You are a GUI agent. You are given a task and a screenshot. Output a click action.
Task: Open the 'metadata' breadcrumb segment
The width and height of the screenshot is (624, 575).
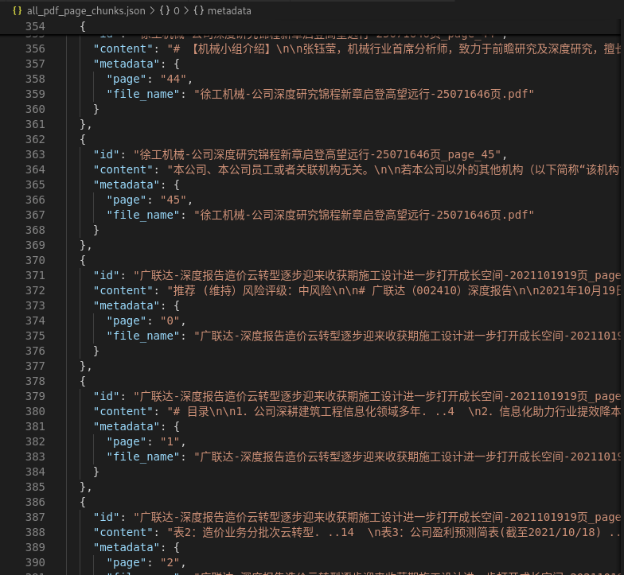point(229,11)
